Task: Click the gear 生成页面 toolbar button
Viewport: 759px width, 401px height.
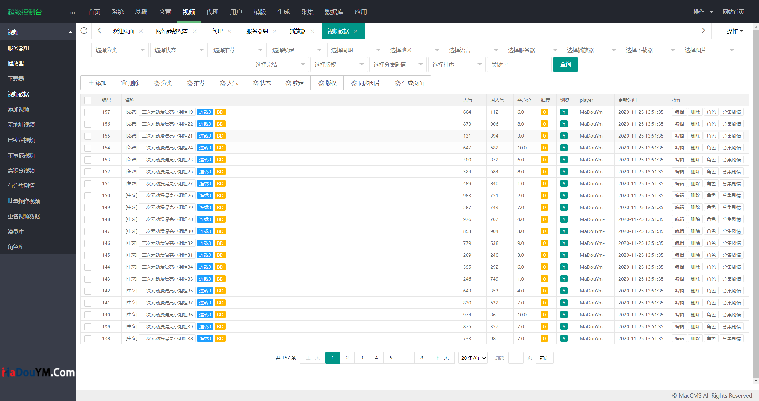Action: click(x=409, y=83)
